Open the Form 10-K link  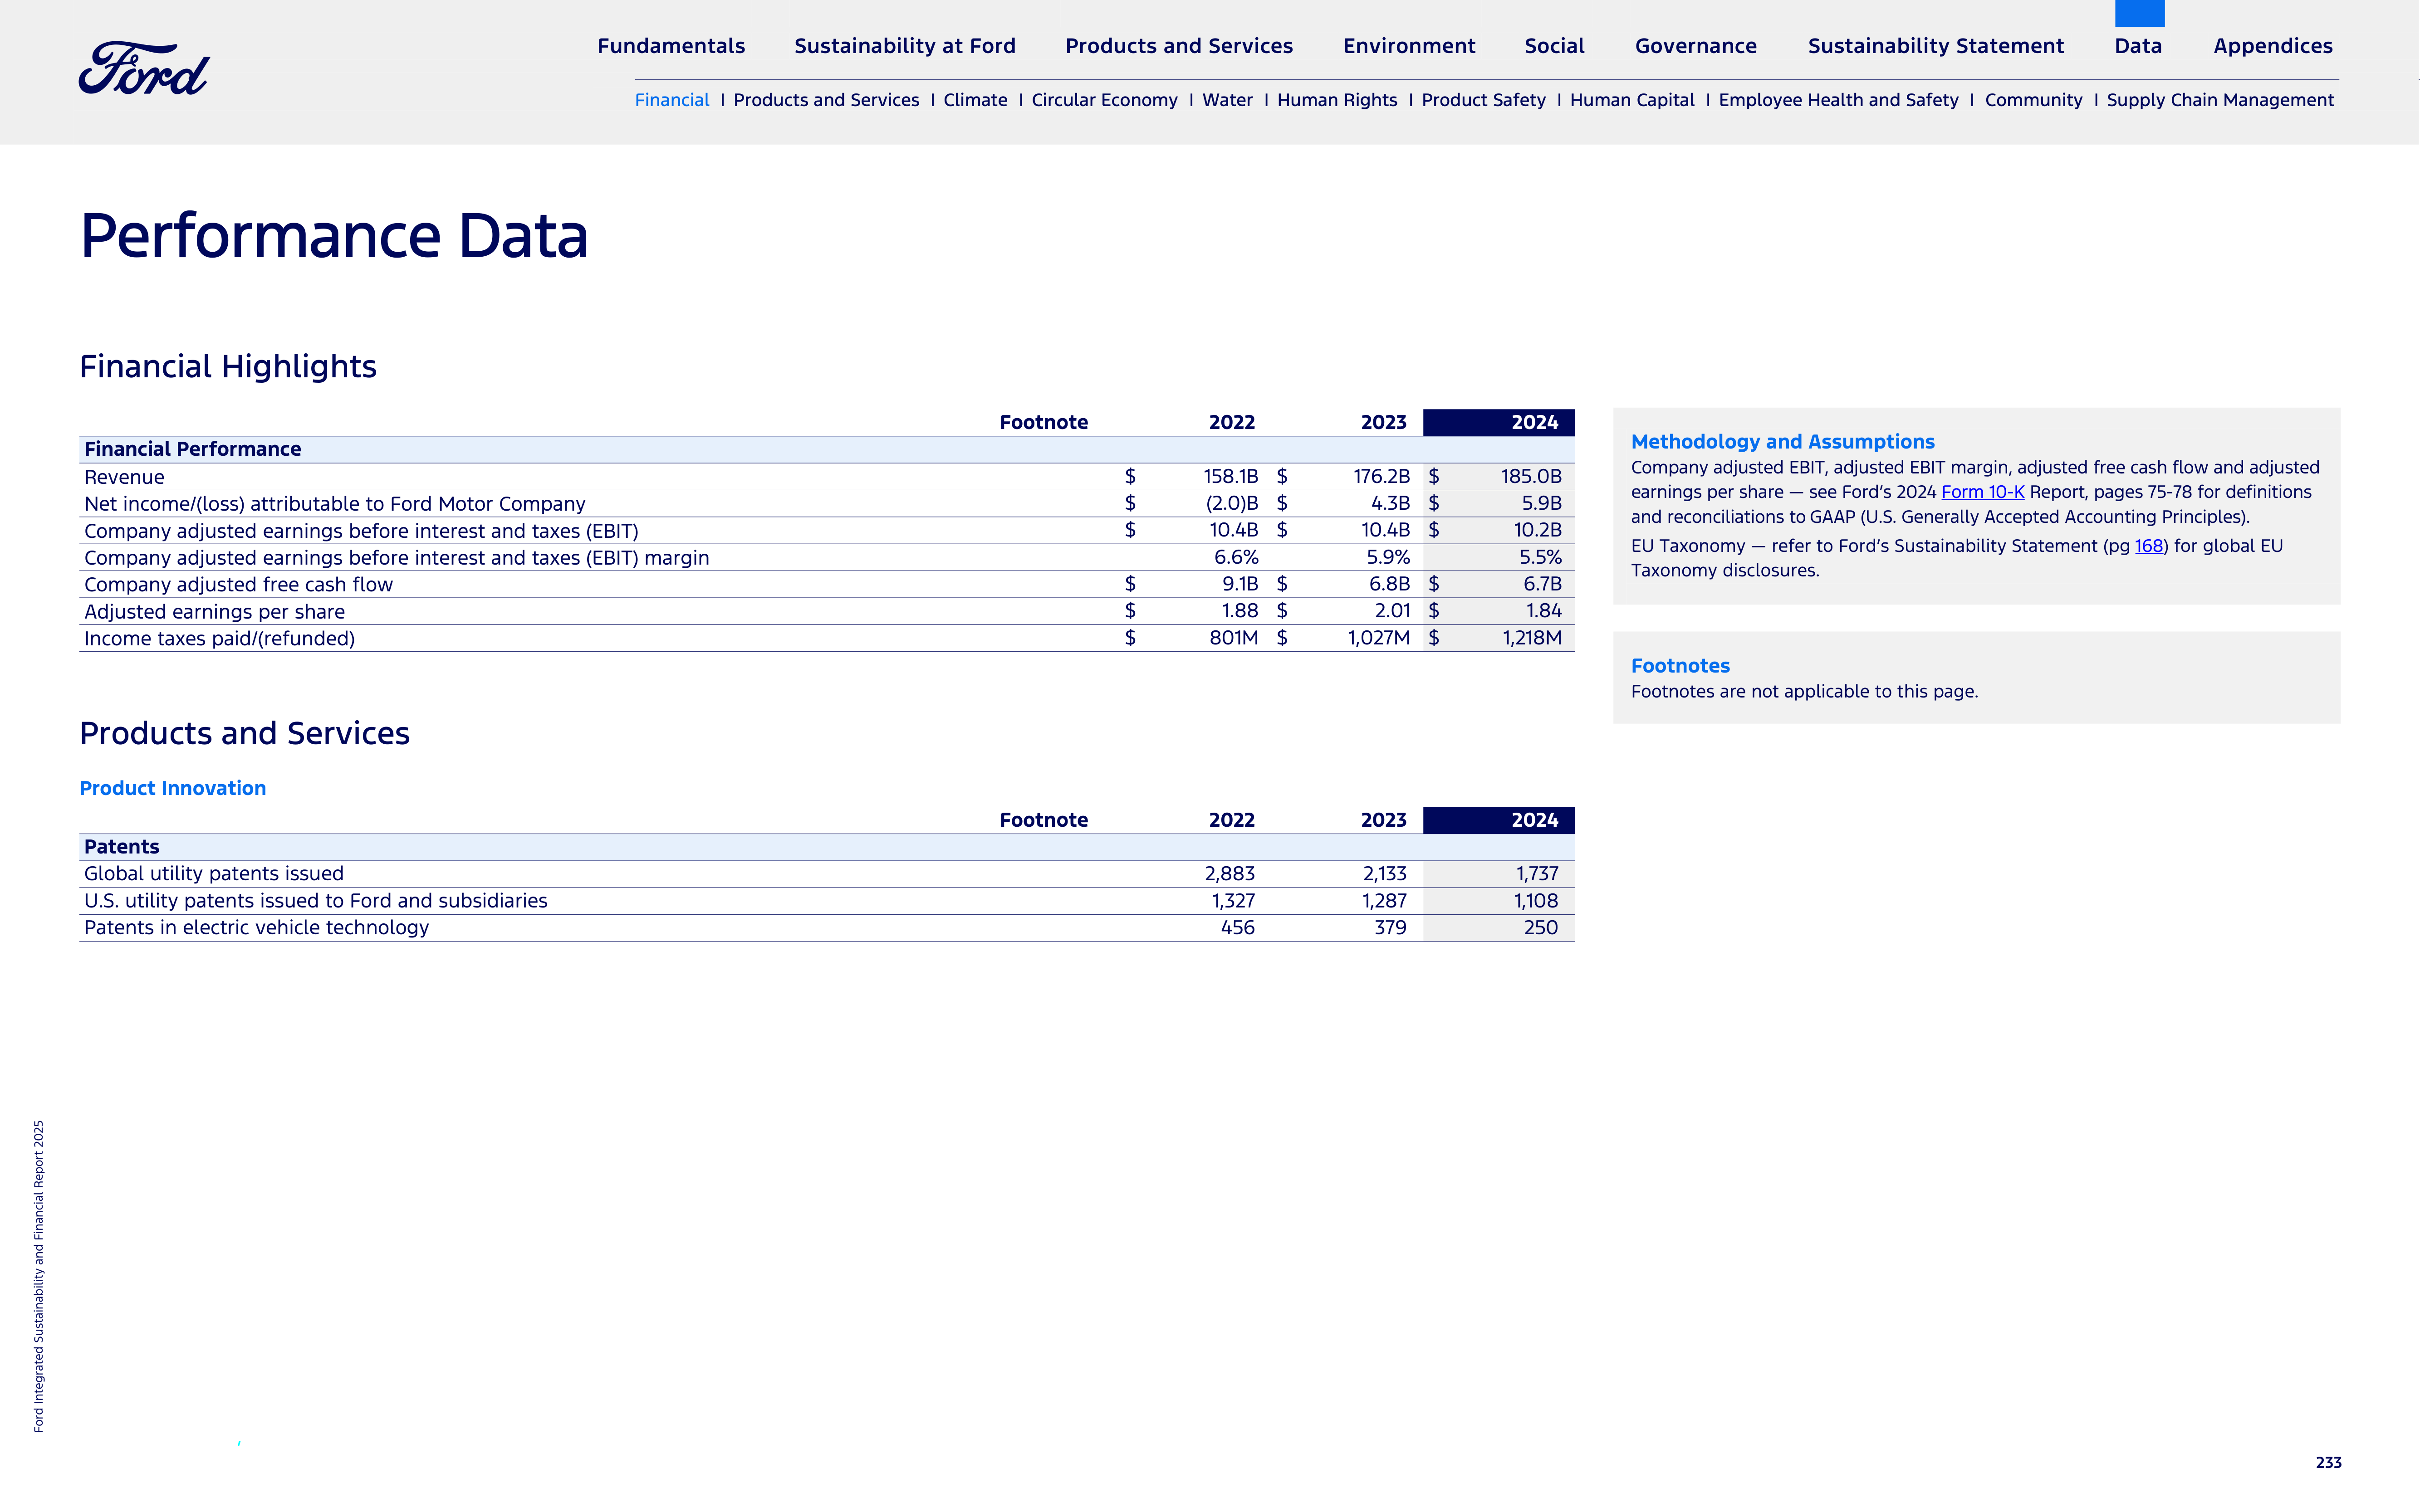pos(1982,492)
